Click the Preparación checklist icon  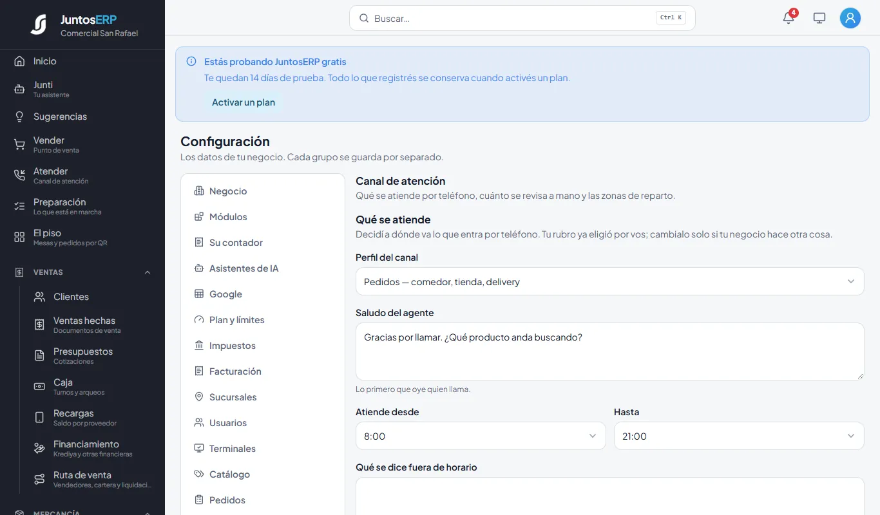(x=19, y=207)
